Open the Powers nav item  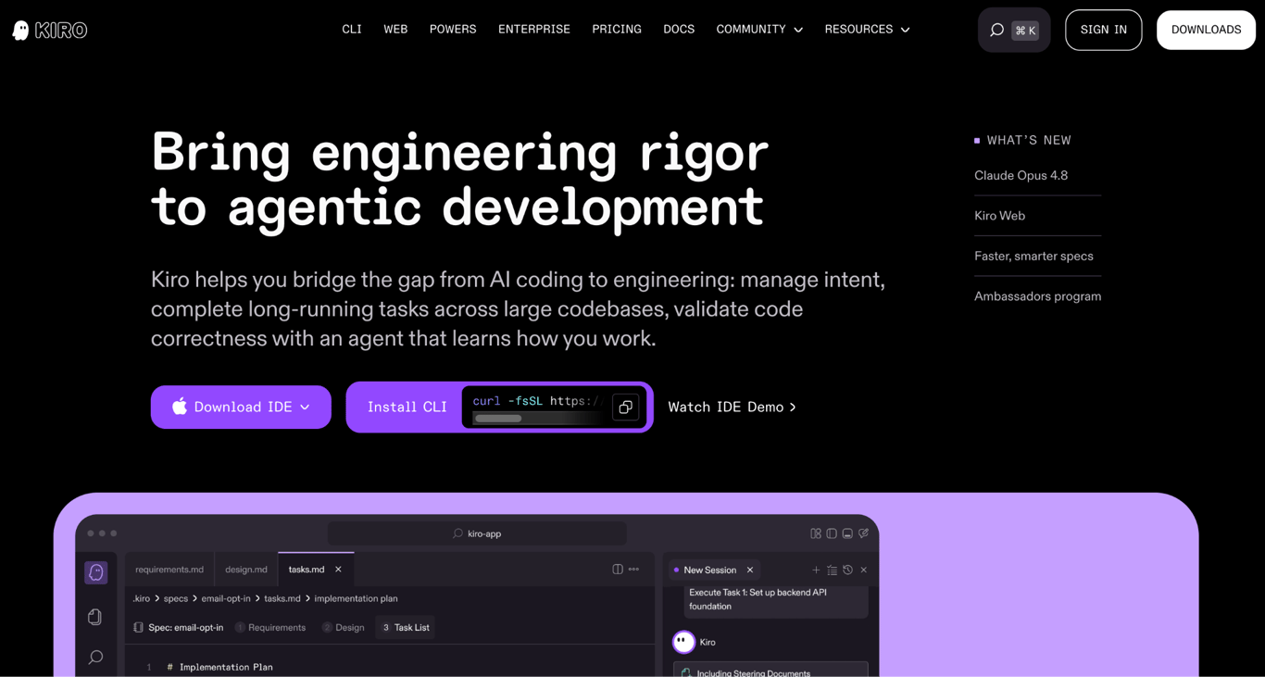pyautogui.click(x=453, y=30)
